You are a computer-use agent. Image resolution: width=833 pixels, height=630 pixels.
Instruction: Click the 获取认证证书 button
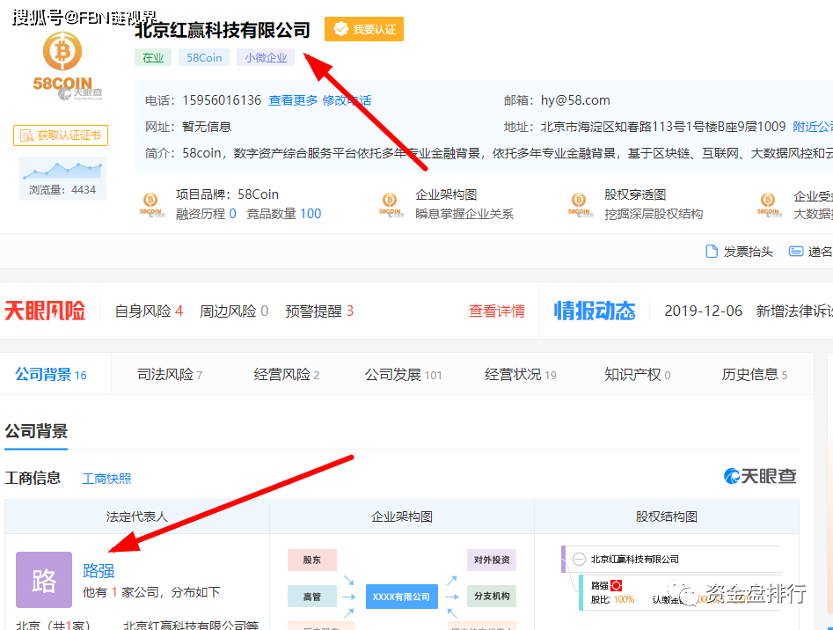[x=61, y=136]
